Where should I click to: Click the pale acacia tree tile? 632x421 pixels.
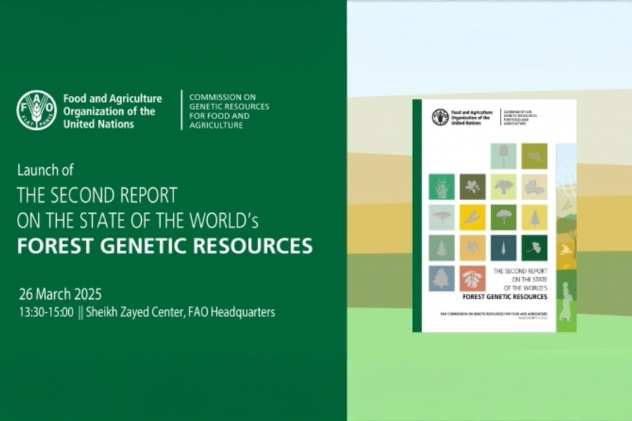(442, 218)
